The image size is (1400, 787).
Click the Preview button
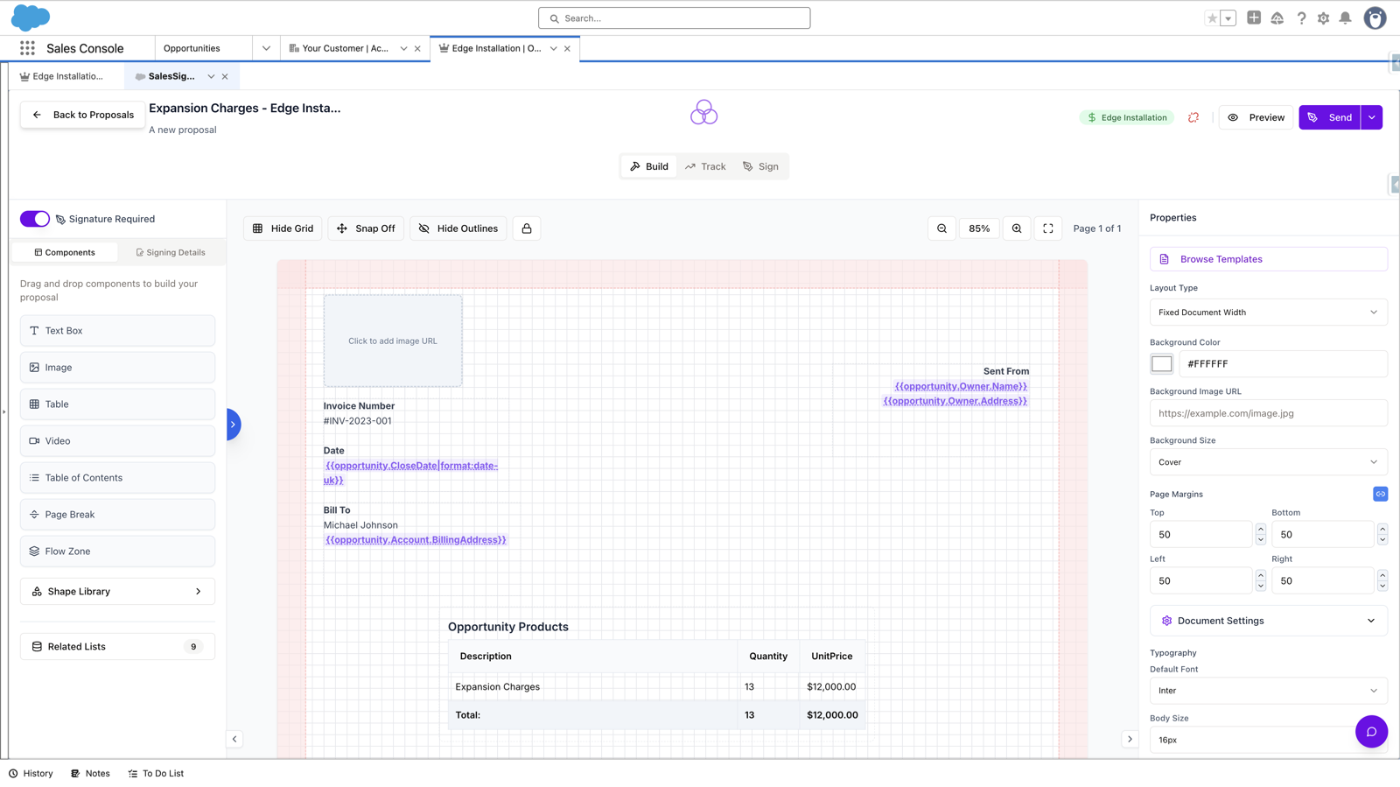(x=1256, y=117)
